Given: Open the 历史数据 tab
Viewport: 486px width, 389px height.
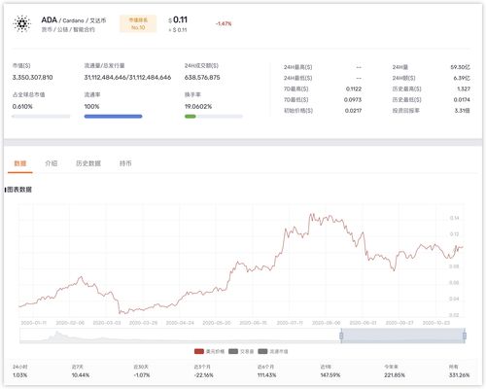Looking at the screenshot, I should [88, 163].
